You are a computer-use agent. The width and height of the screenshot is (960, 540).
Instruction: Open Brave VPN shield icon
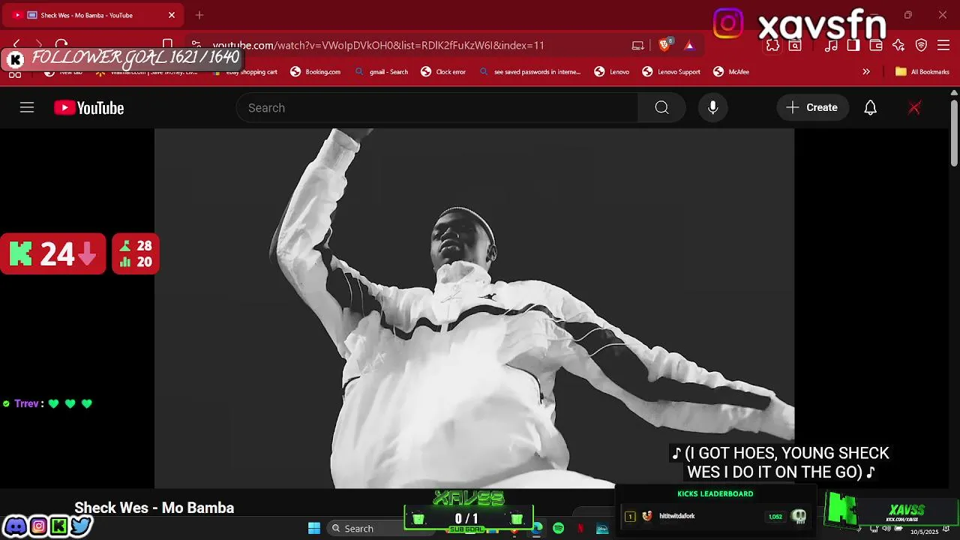pos(921,46)
